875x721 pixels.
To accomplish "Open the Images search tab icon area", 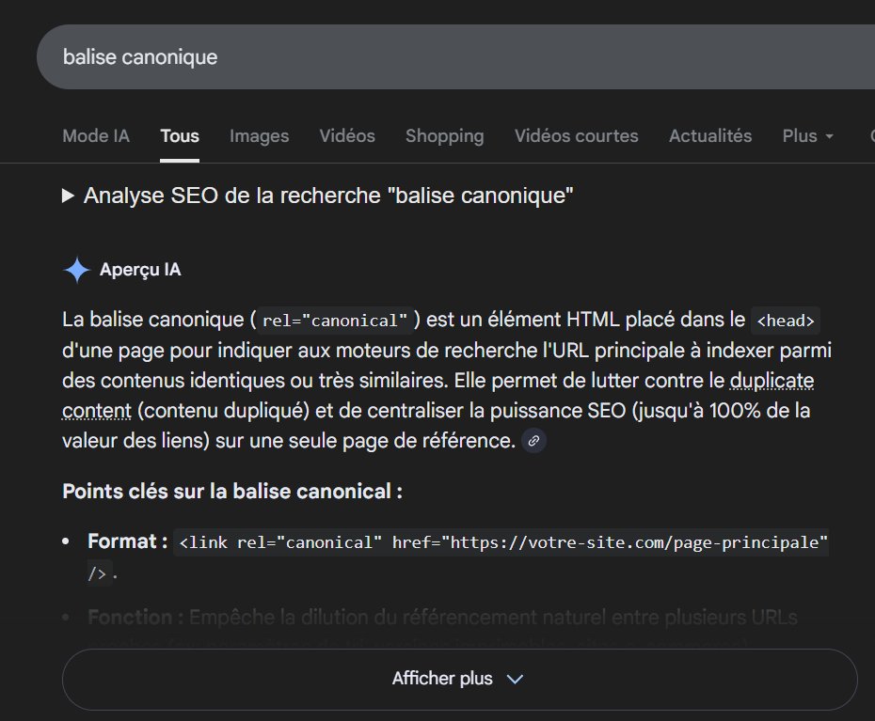I will pyautogui.click(x=259, y=136).
